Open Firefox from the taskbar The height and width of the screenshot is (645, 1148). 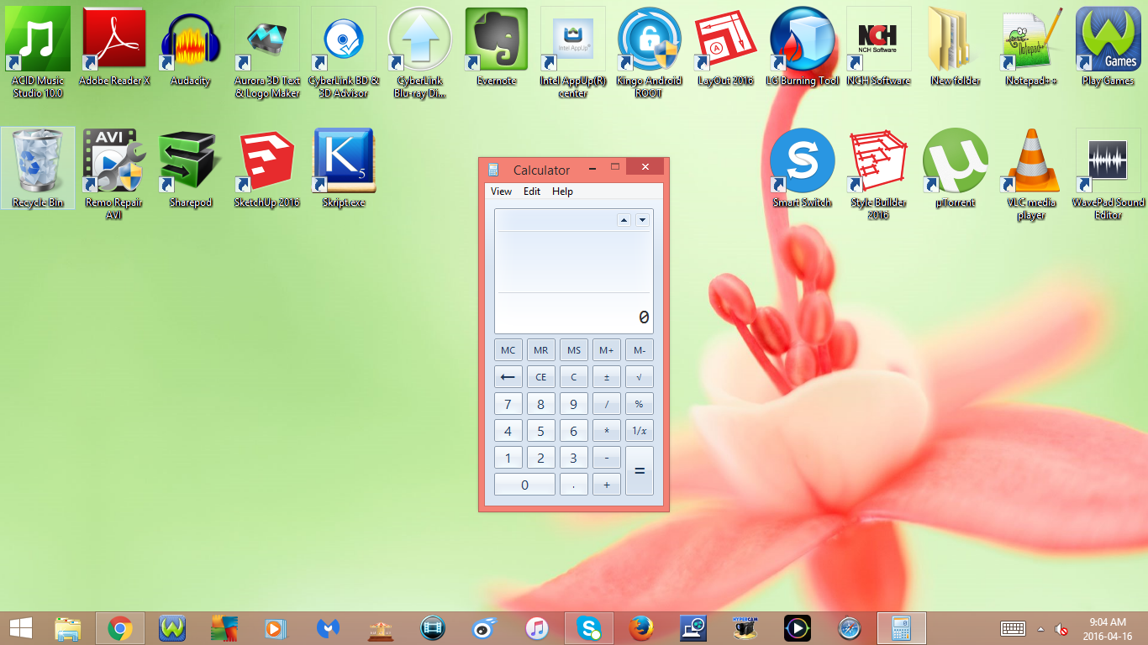(x=640, y=627)
